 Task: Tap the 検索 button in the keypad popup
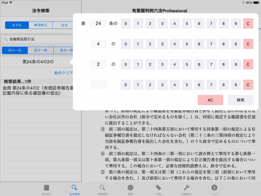pos(240,100)
